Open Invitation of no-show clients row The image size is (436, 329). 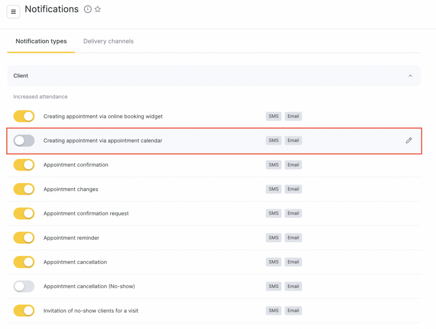pos(91,311)
